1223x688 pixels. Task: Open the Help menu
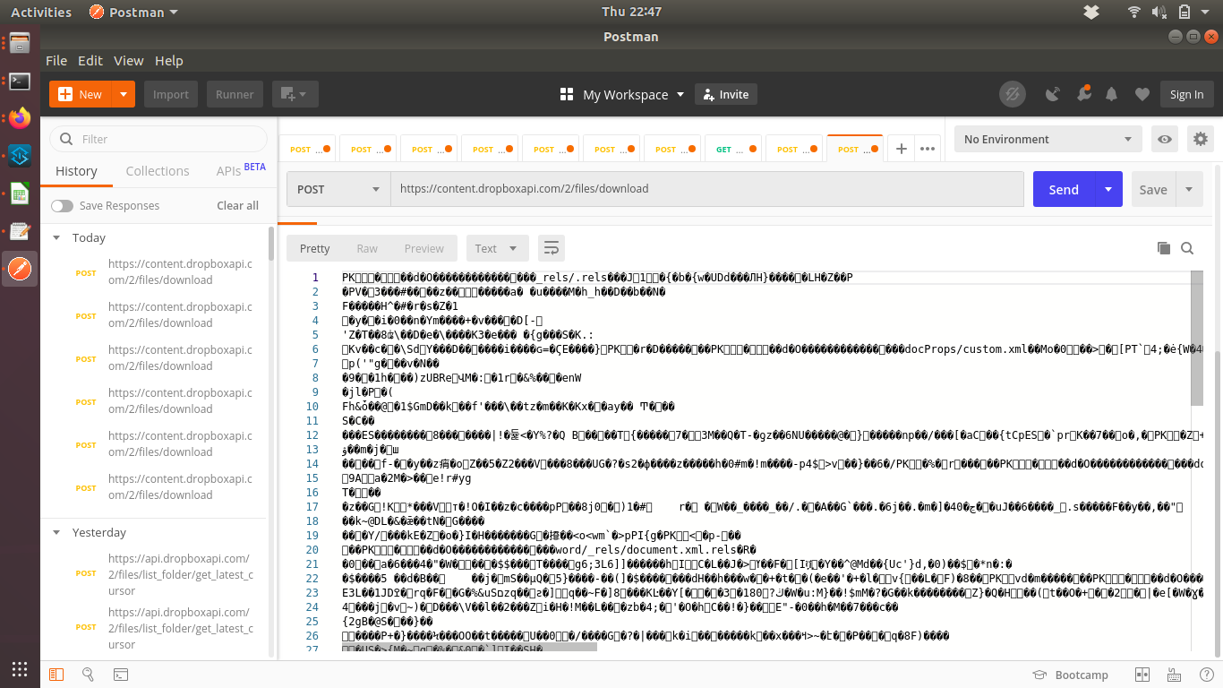pos(169,60)
